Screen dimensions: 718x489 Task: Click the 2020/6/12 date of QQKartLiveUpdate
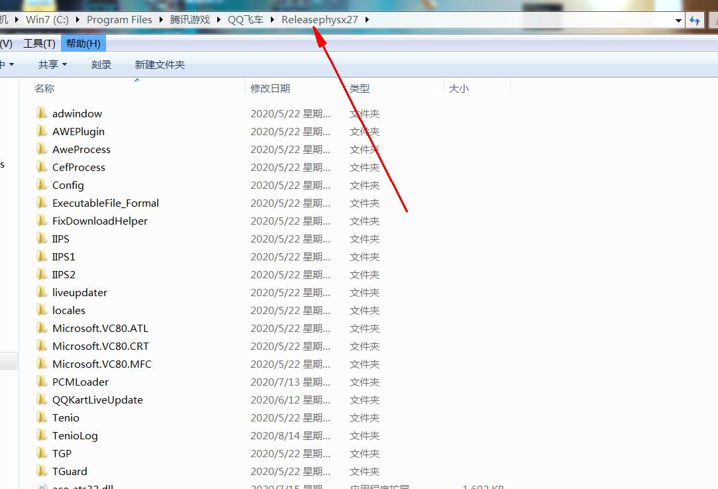point(290,400)
